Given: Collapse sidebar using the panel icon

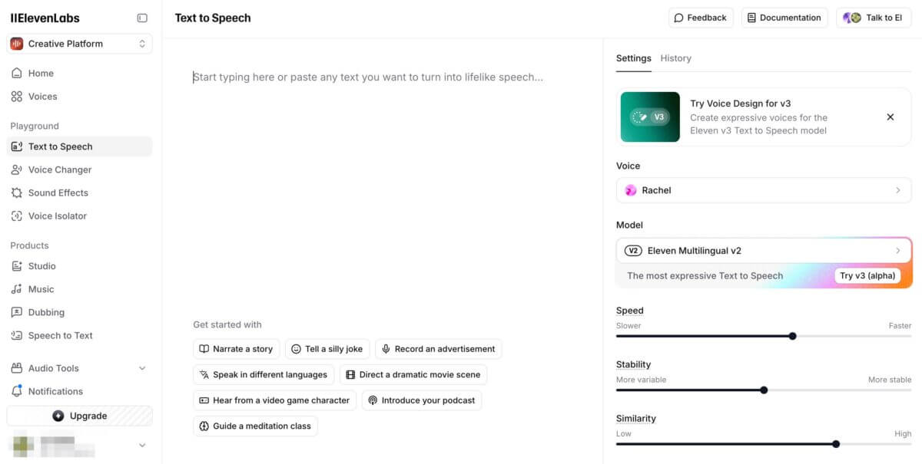Looking at the screenshot, I should (x=142, y=18).
